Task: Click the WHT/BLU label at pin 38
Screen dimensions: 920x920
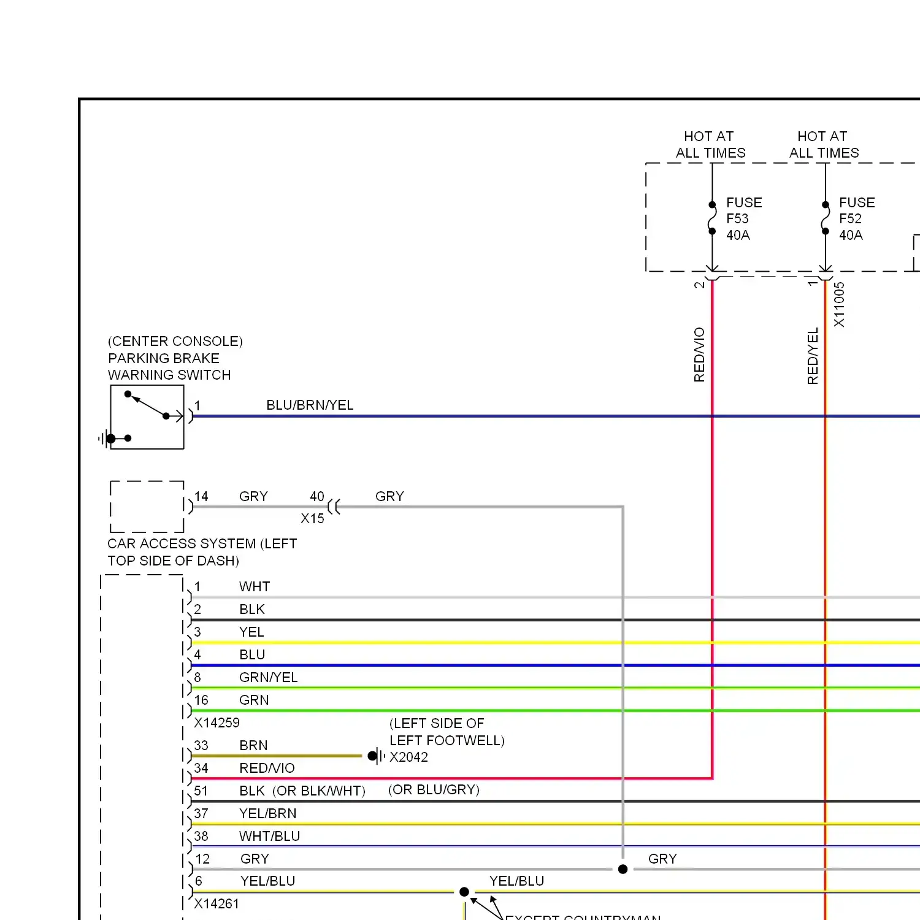Action: click(269, 837)
